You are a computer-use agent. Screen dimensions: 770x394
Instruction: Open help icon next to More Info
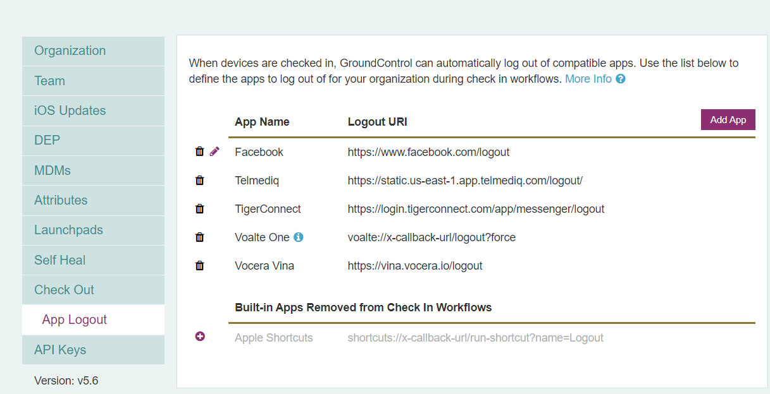click(x=621, y=79)
